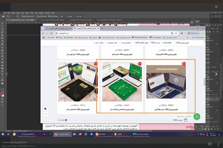Click the 100% zoom button
Image resolution: width=223 pixels, height=148 pixels.
[x=62, y=16]
